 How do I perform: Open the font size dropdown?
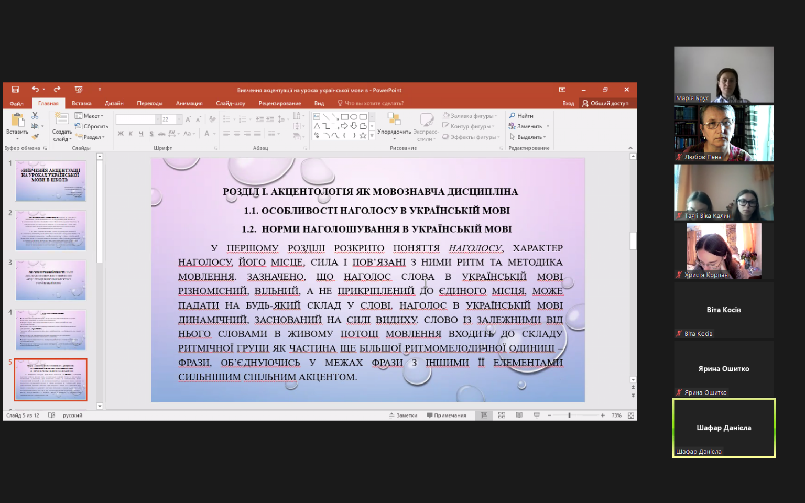coord(179,119)
